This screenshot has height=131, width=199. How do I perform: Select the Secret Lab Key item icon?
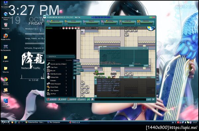click(48, 64)
